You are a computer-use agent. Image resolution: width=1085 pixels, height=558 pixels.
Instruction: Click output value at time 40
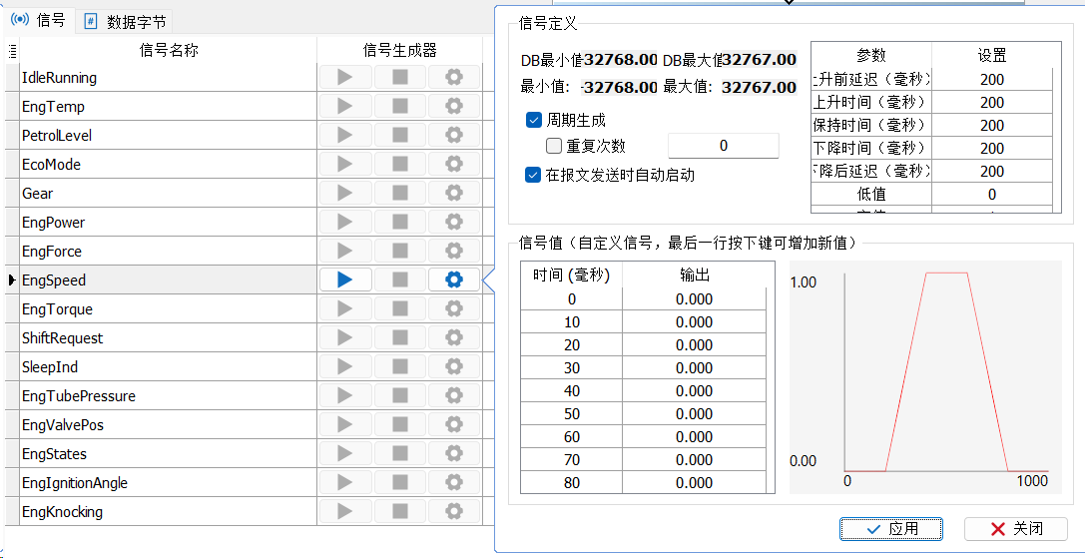tap(694, 391)
